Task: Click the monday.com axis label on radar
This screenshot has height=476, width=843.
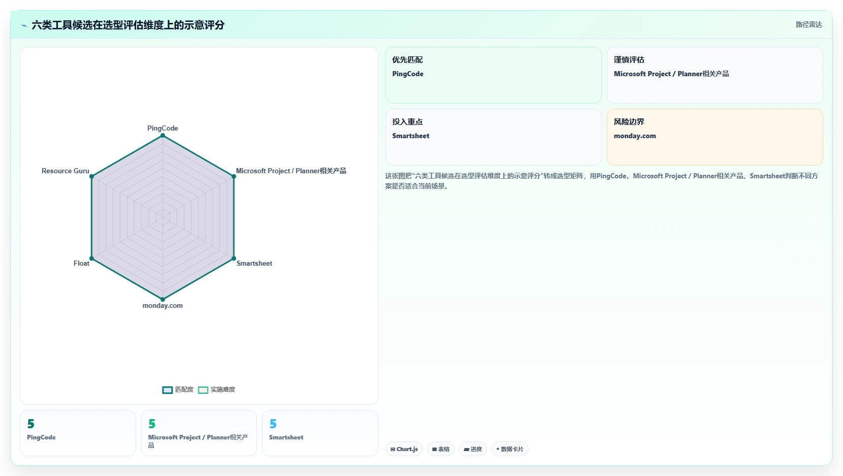Action: coord(163,305)
